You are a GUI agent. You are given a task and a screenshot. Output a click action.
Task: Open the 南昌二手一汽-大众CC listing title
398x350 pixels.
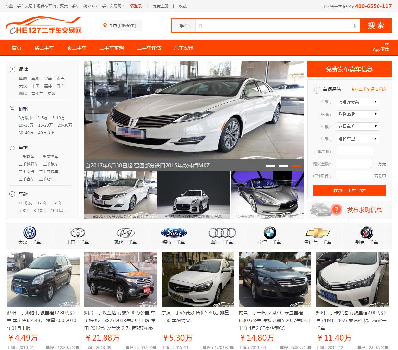[x=275, y=321]
